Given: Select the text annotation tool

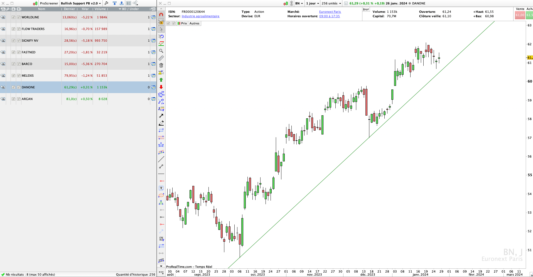Looking at the screenshot, I should (x=161, y=188).
